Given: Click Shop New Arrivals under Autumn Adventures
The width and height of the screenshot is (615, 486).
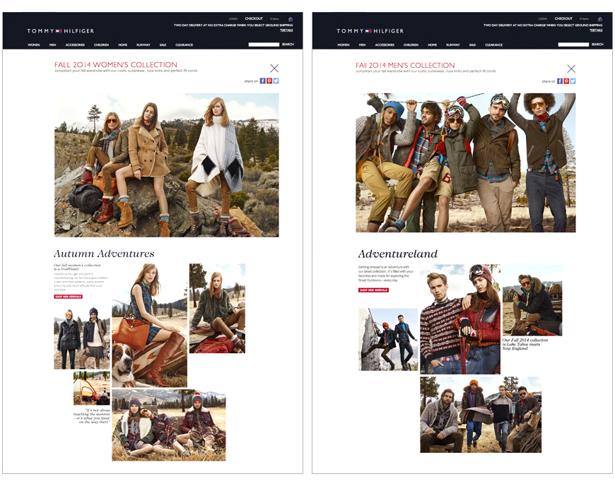Looking at the screenshot, I should [69, 297].
